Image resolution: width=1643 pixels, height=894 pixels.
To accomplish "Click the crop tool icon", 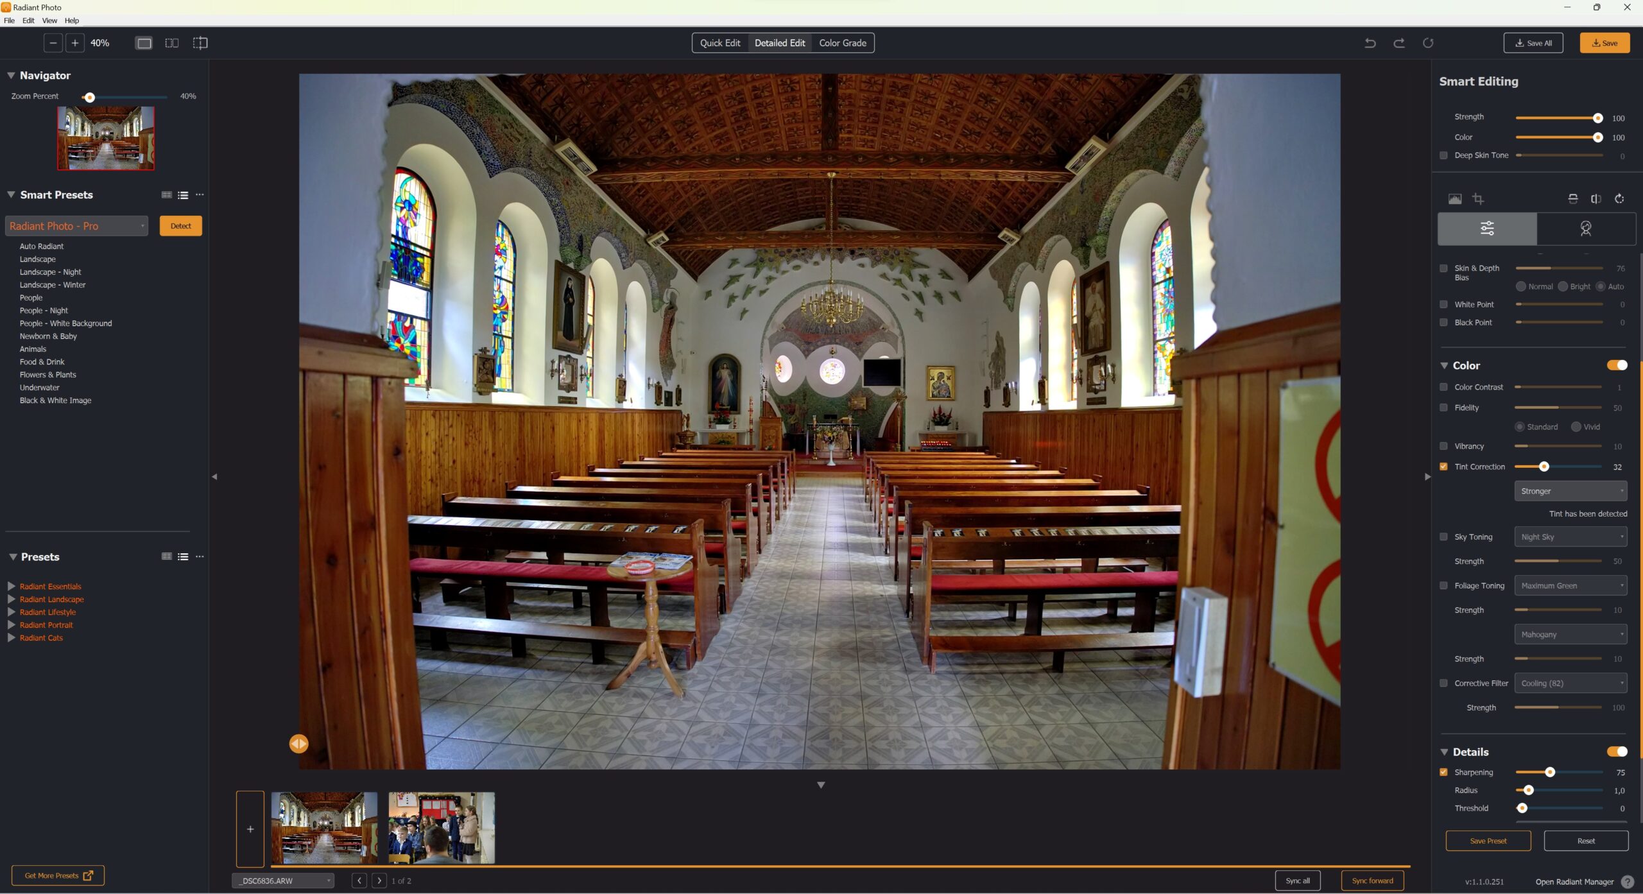I will (1478, 199).
